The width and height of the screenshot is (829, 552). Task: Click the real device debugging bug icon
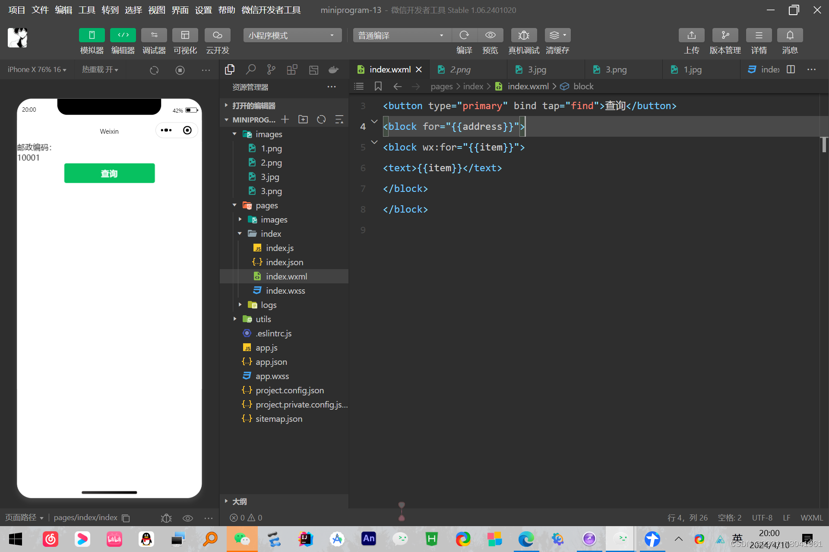pos(523,35)
